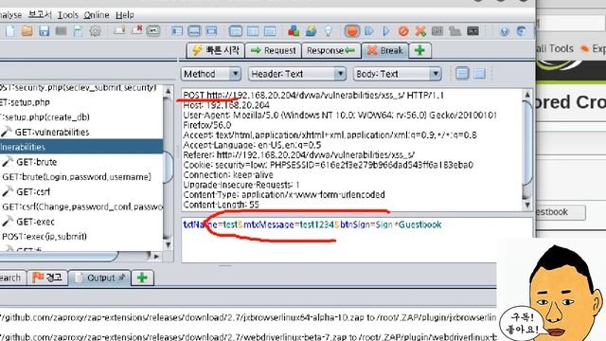Click the sites tree scroll-down arrow
Viewport: 606px width, 341px height.
pyautogui.click(x=168, y=244)
